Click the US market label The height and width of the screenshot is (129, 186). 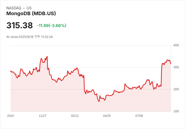point(29,8)
